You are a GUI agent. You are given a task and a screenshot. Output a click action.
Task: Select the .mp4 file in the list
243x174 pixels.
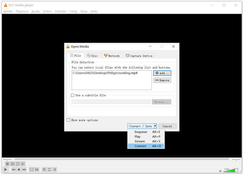105,73
